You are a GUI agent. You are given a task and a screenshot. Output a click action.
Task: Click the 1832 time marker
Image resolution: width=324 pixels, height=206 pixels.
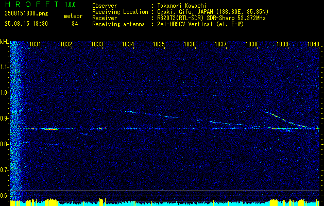coord(66,44)
